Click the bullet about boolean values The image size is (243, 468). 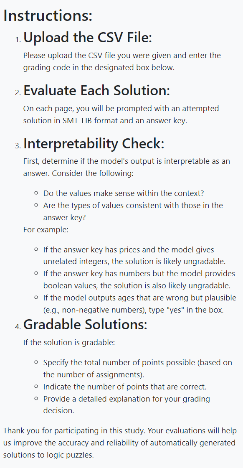[139, 280]
